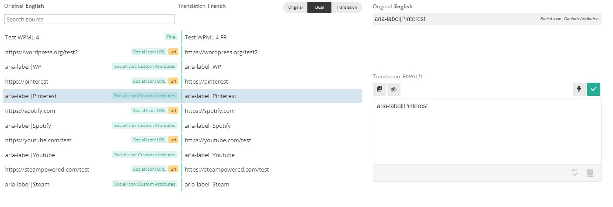Select the Dual view mode
Image resolution: width=613 pixels, height=207 pixels.
pyautogui.click(x=319, y=7)
